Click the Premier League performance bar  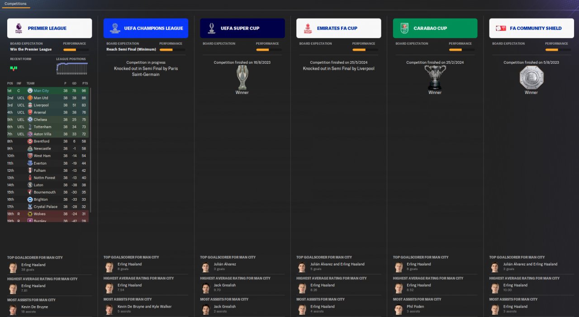(76, 49)
